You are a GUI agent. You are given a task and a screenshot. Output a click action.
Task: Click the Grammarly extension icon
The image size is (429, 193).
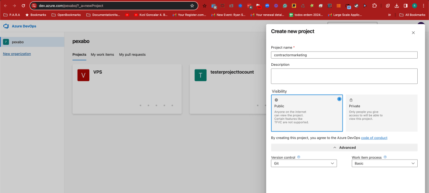point(285,5)
